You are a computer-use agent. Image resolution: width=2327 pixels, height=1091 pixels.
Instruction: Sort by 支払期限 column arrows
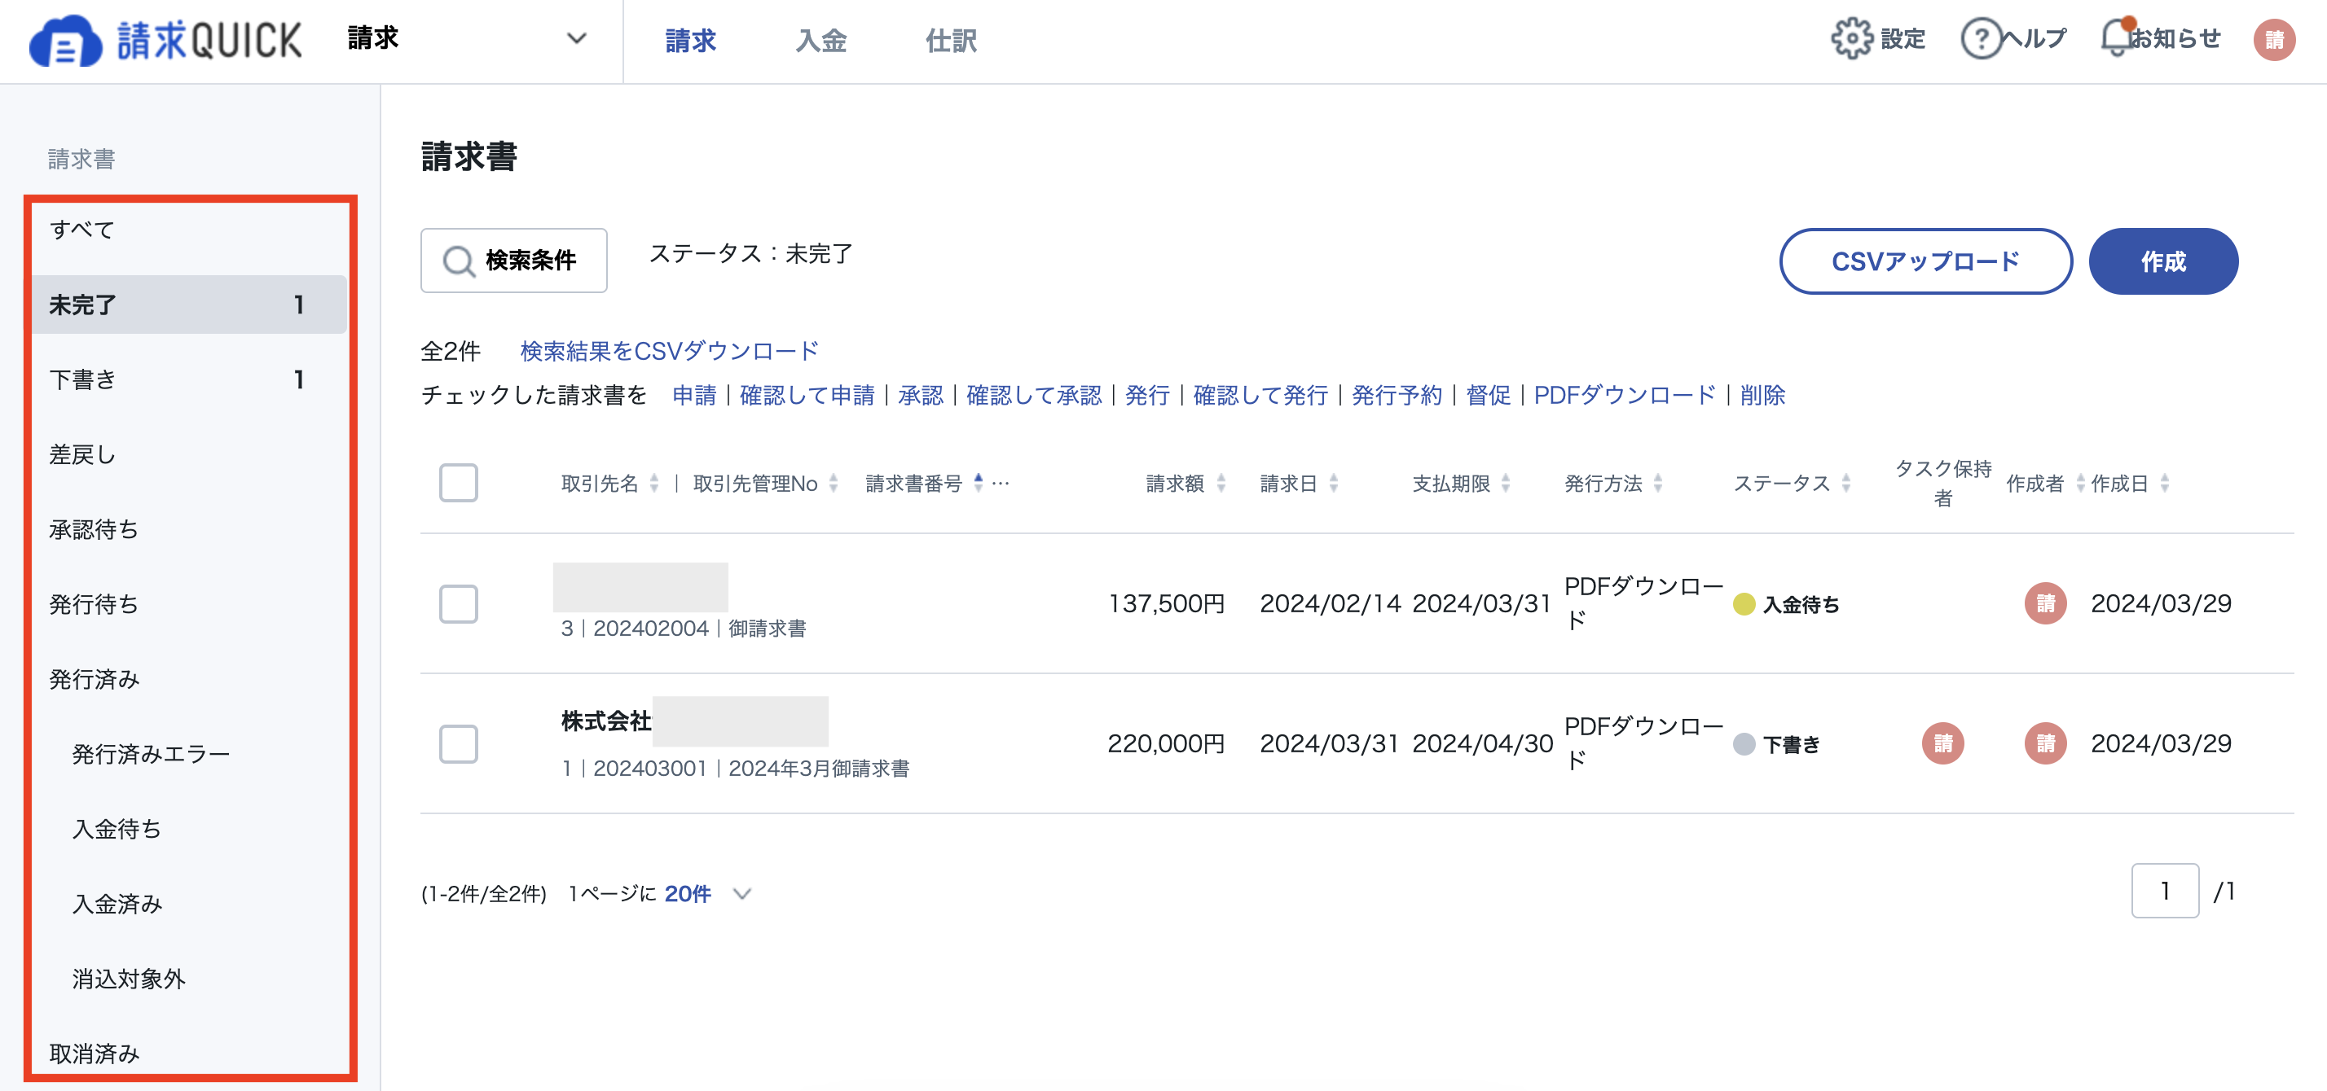(x=1505, y=484)
